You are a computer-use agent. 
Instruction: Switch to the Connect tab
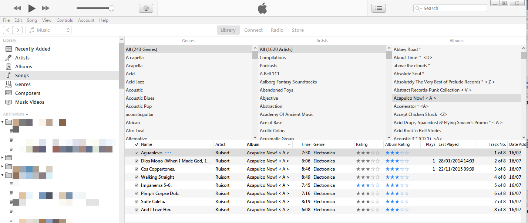point(253,30)
